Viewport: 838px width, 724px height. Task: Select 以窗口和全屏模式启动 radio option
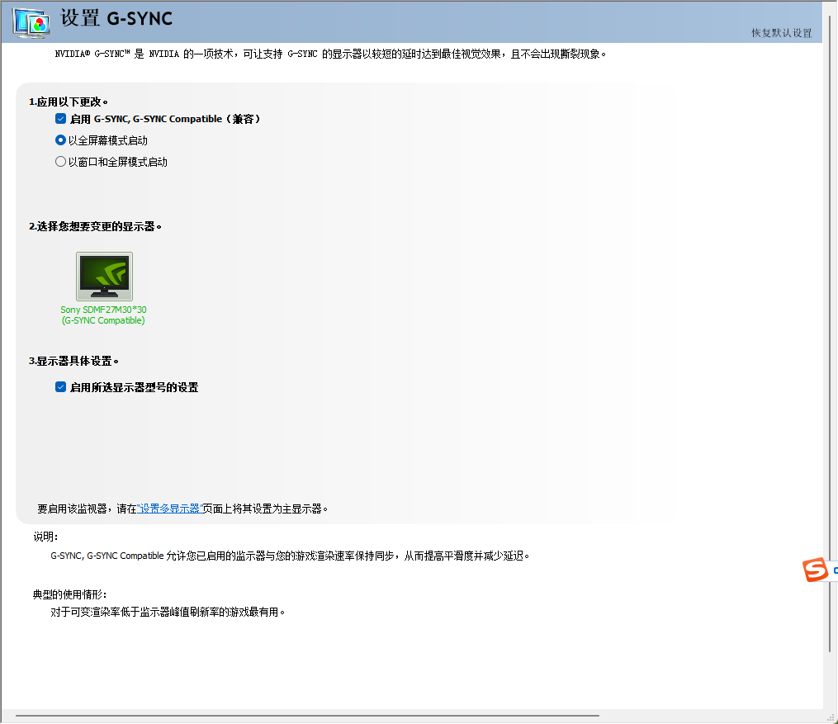click(x=60, y=161)
